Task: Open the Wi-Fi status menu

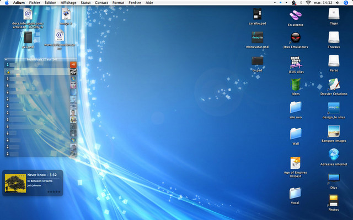Action: coord(308,3)
